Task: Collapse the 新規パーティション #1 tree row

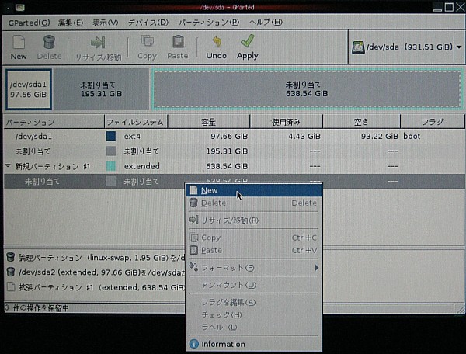Action: click(x=8, y=165)
